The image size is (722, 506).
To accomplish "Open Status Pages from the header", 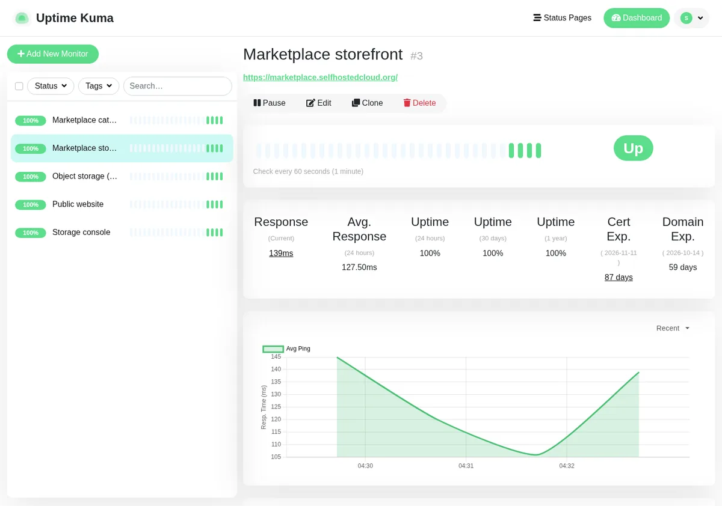I will tap(562, 18).
